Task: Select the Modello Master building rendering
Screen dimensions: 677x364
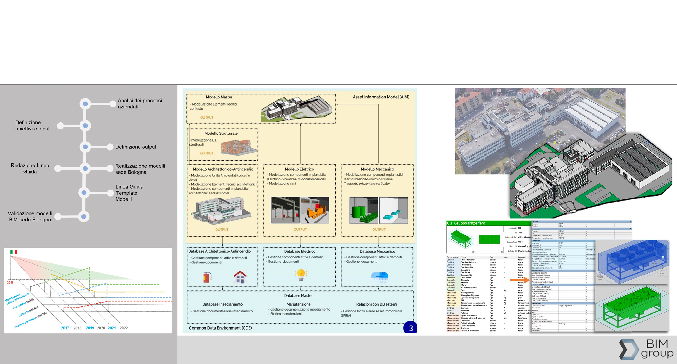Action: pyautogui.click(x=296, y=109)
